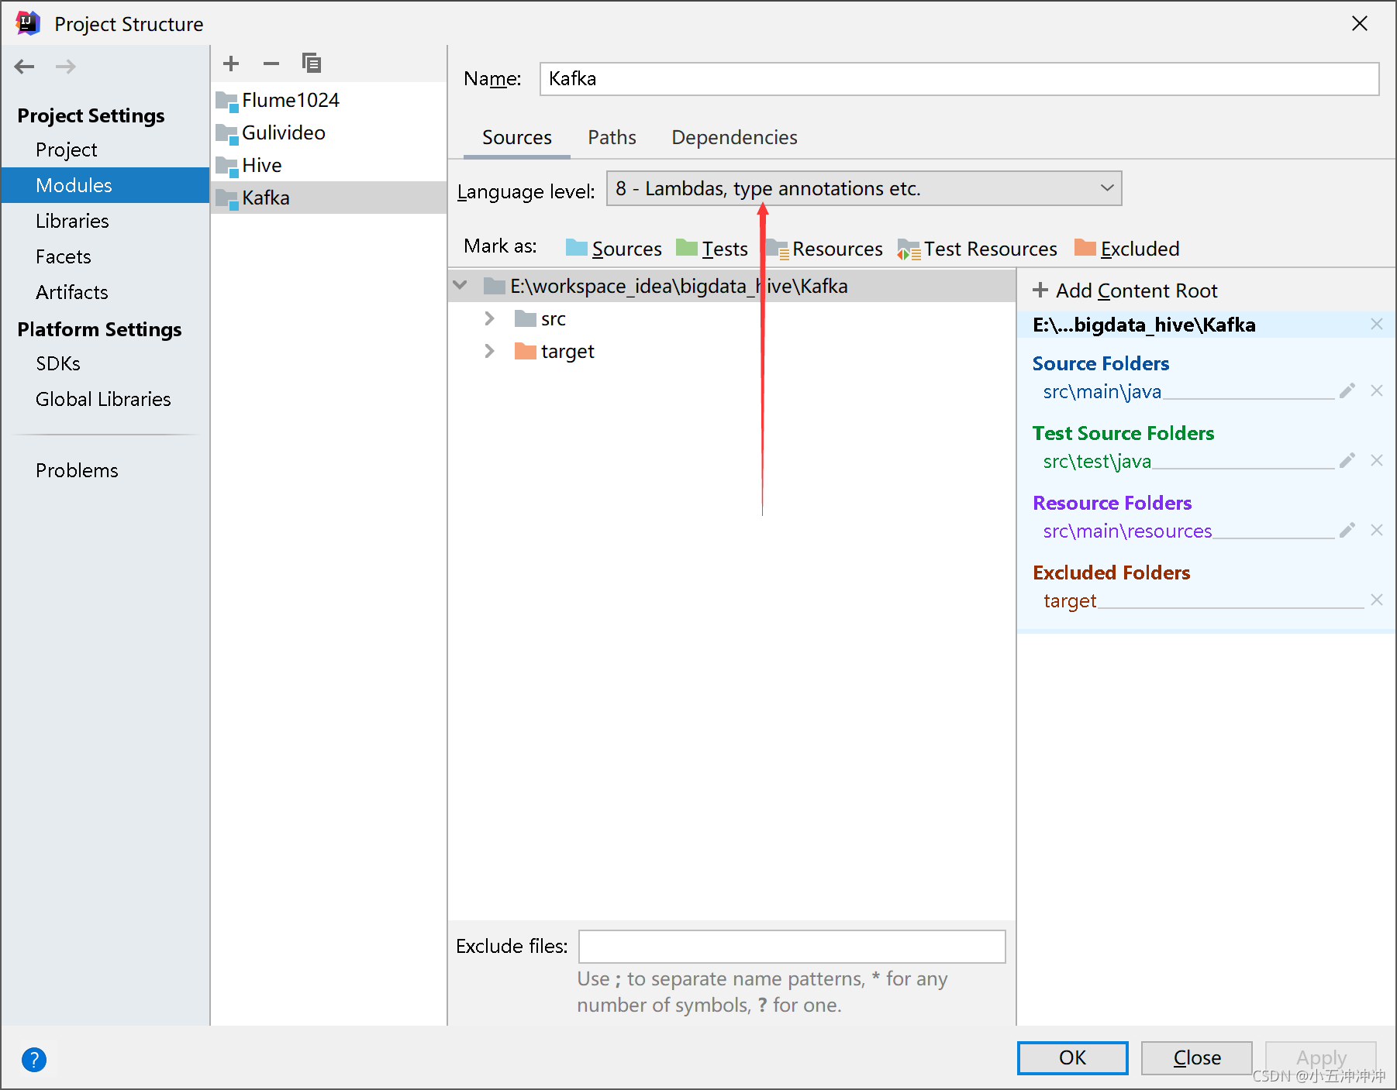
Task: Mark folder as Resources
Action: (824, 249)
